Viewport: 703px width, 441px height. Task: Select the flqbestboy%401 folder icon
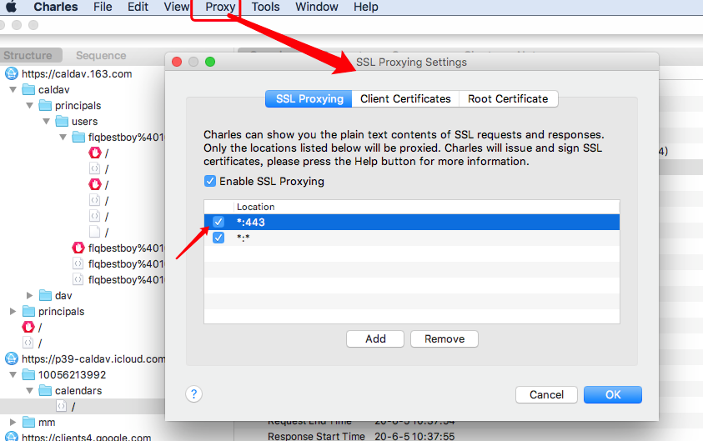[x=78, y=138]
